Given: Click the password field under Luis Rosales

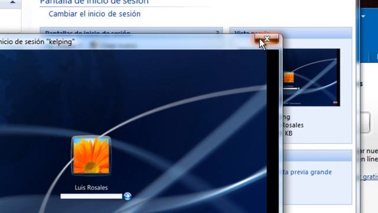Looking at the screenshot, I should [92, 196].
